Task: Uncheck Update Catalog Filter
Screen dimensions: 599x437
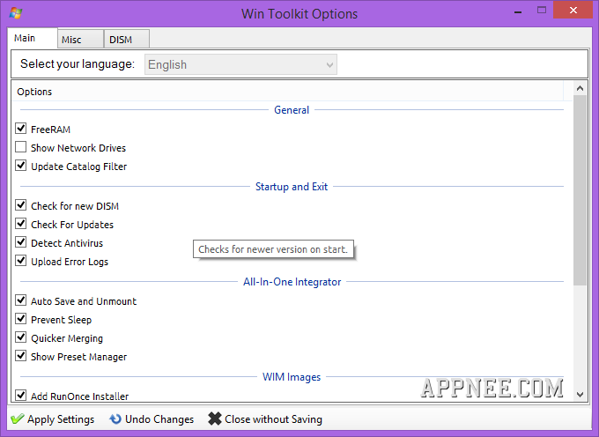Action: 20,166
